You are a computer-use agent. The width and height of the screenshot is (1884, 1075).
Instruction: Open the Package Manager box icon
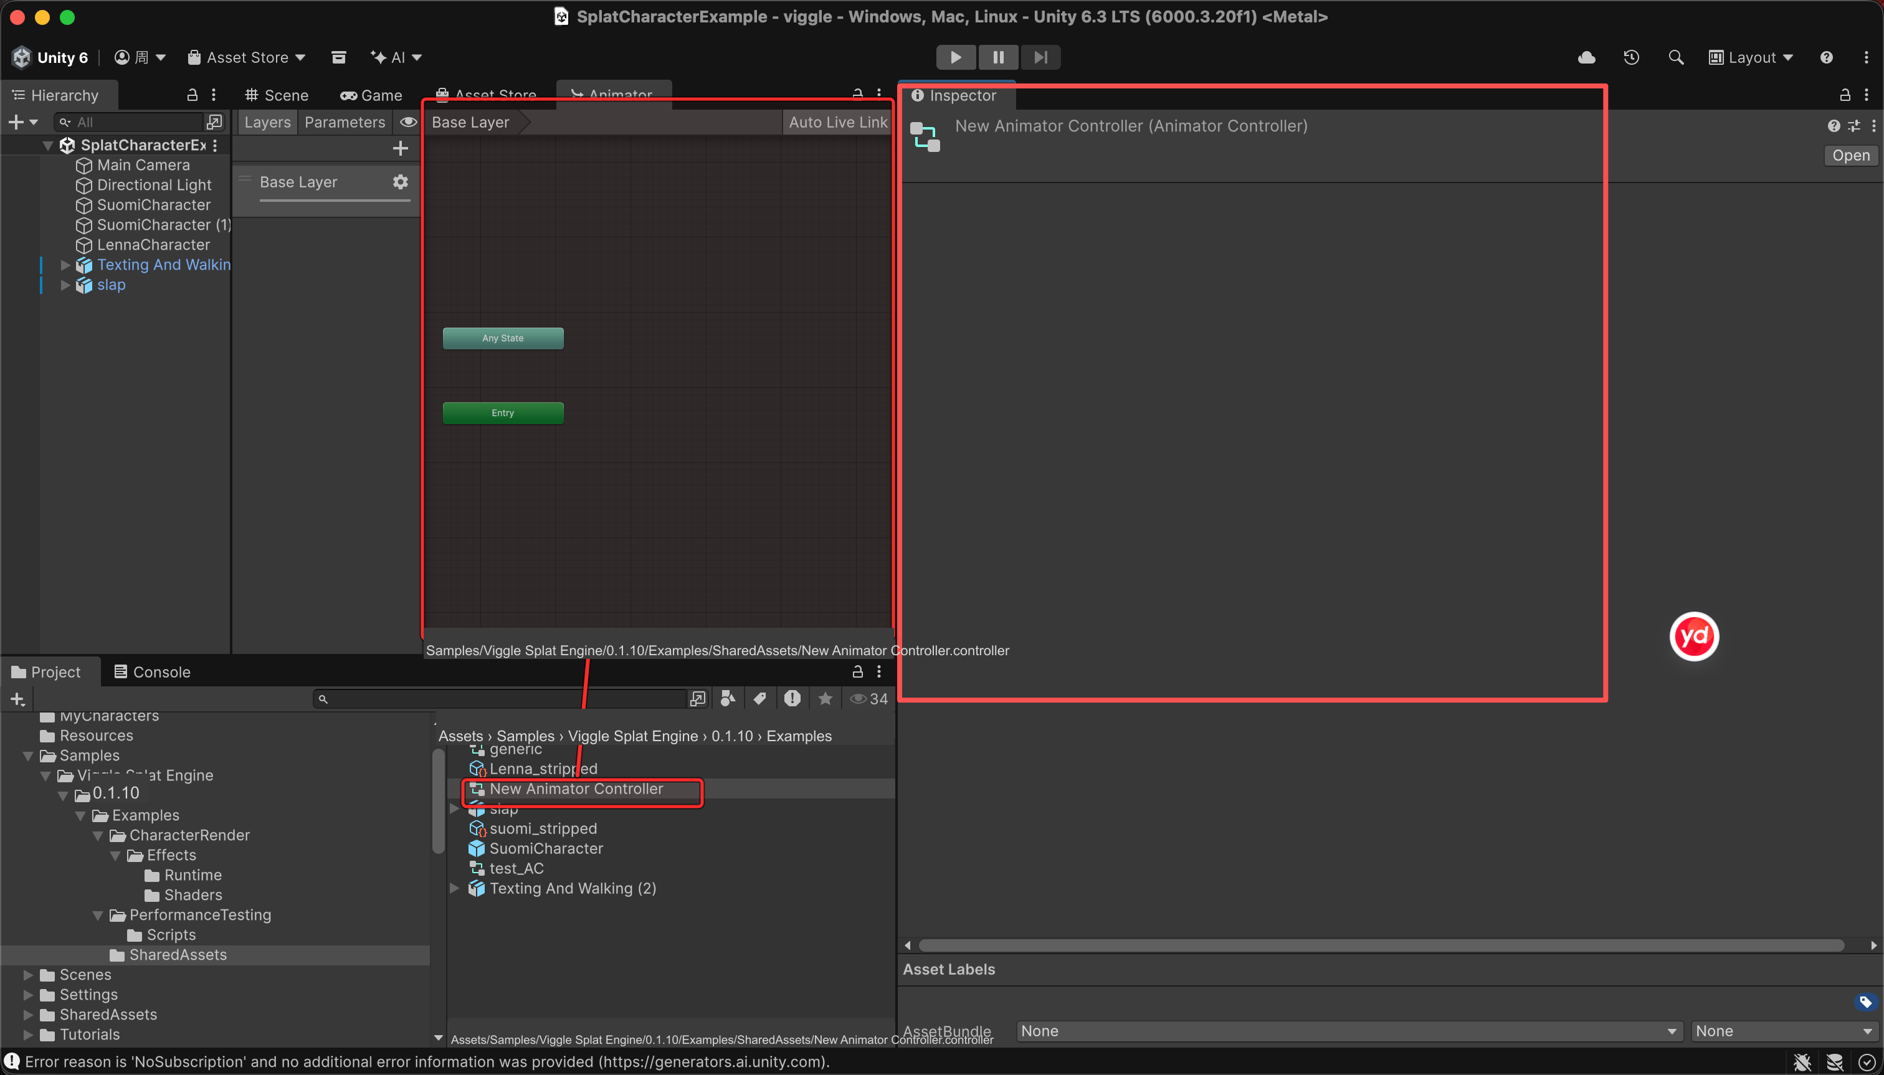pyautogui.click(x=338, y=57)
